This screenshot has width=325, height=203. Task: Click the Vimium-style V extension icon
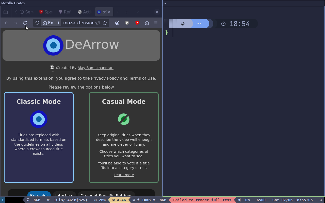point(127,23)
